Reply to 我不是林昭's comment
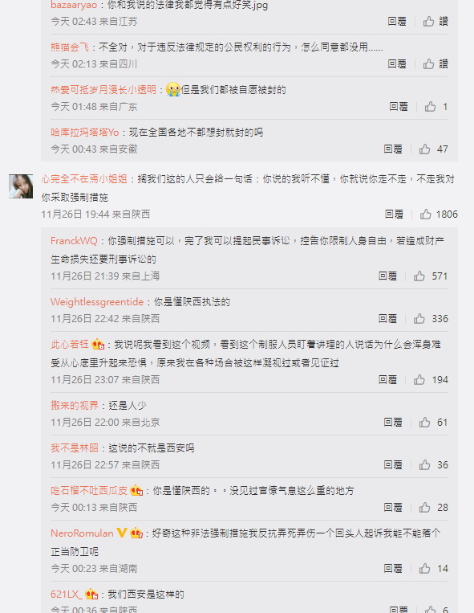 (392, 465)
